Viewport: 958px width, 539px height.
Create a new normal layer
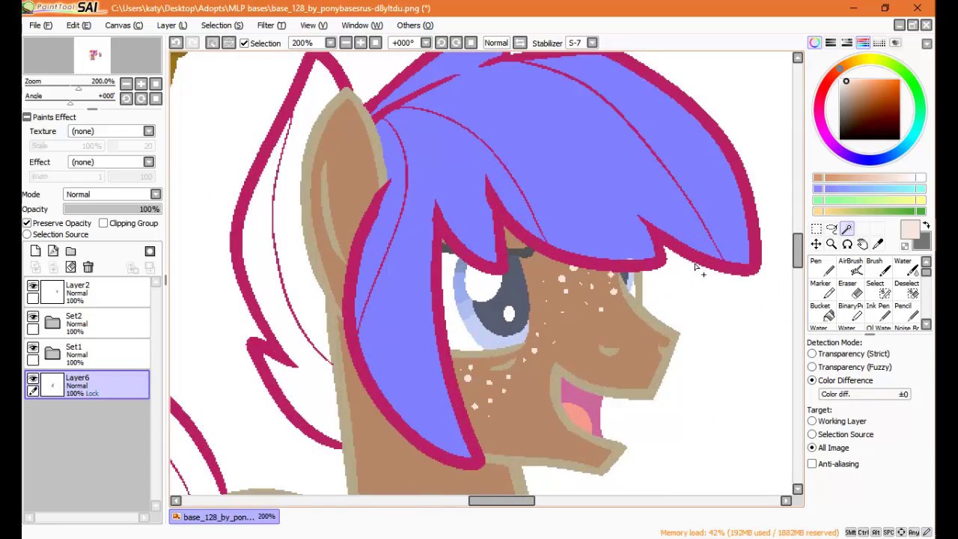click(x=35, y=252)
